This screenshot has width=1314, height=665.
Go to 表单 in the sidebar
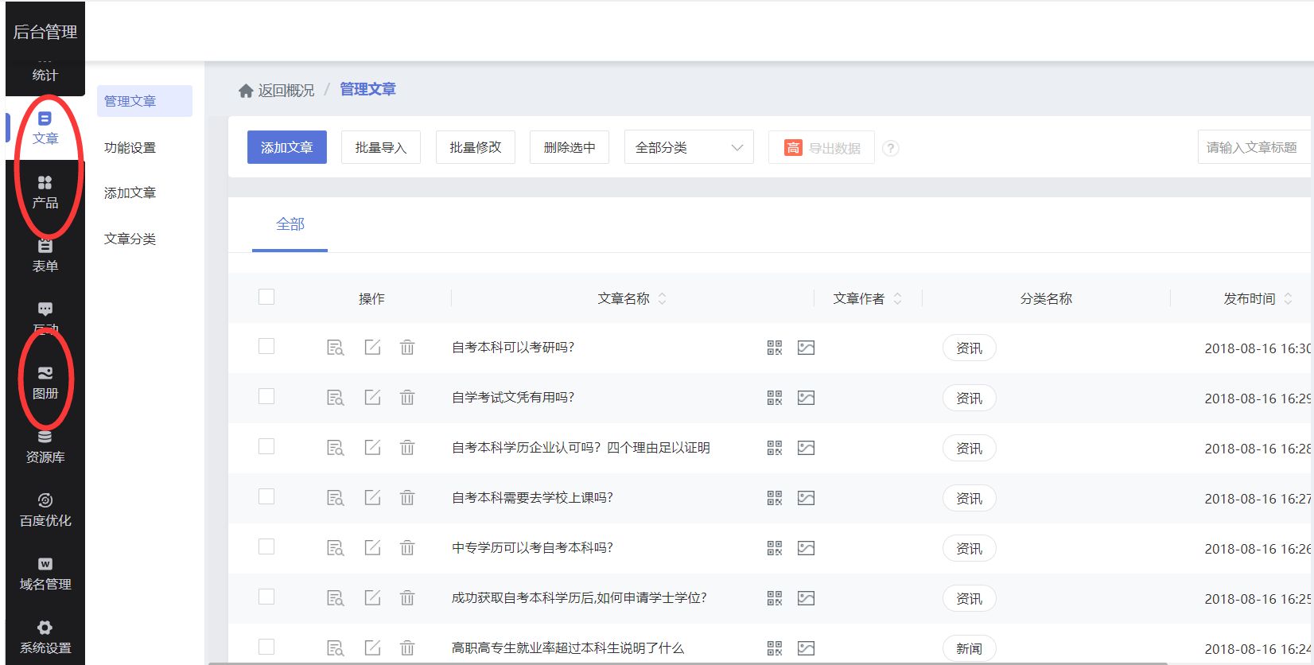45,256
